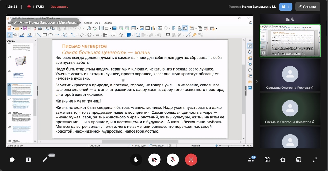Toggle the Display Grid icon

point(101,28)
